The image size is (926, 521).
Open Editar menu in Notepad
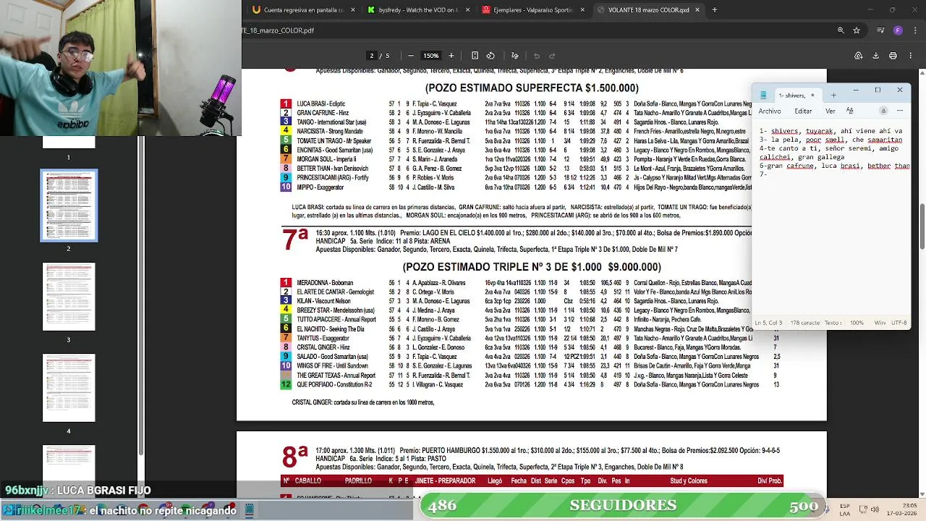[x=803, y=111]
